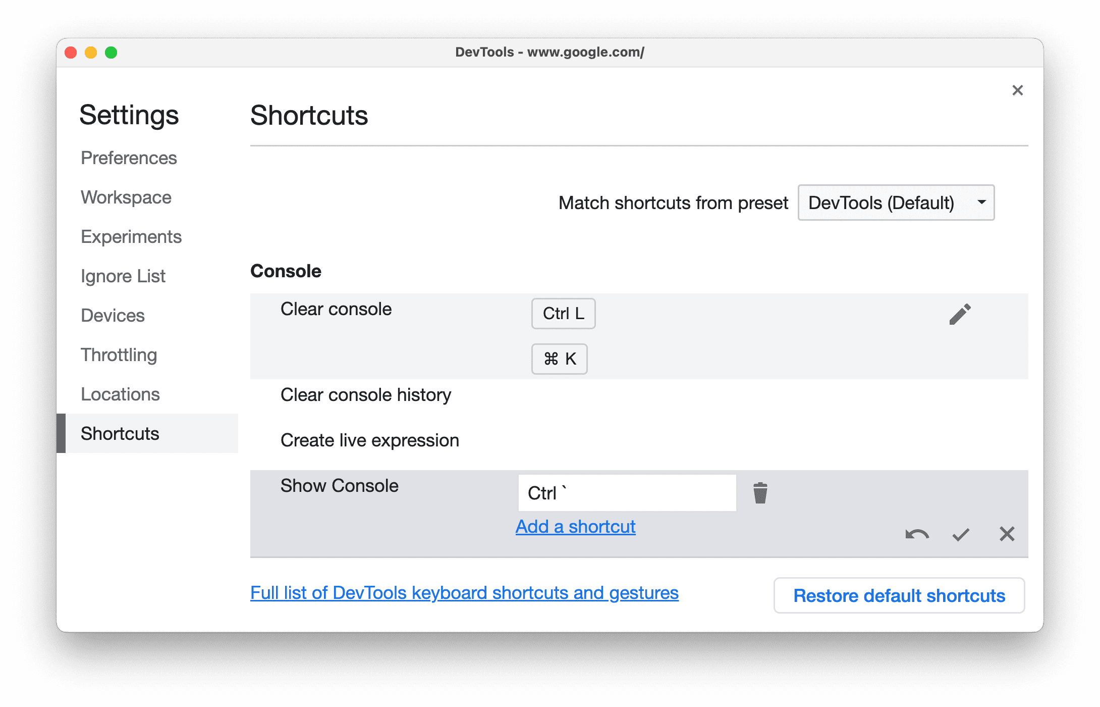Screen dimensions: 1100x707
Task: Click Add a shortcut link in Show Console row
Action: pos(576,526)
